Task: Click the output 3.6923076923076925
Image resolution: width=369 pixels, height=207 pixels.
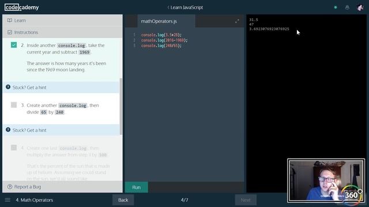Action: tap(269, 29)
